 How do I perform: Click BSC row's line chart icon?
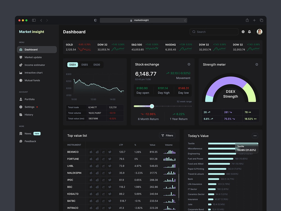click(x=103, y=187)
